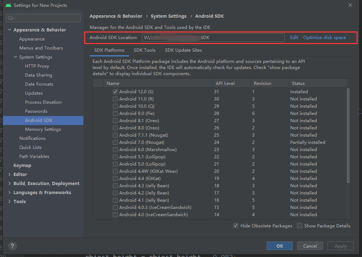
Task: Switch to the SDK Platforms tab
Action: coord(109,50)
